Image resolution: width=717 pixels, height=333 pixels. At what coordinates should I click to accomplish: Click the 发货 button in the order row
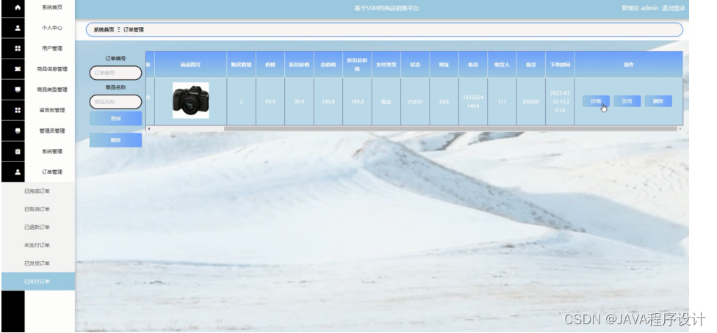coord(627,101)
